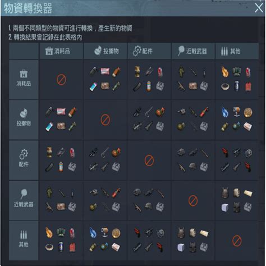This screenshot has width=266, height=266.
Task: Click the ghillie suit in 消耗品–近戰武器 cell
Action: (181, 71)
